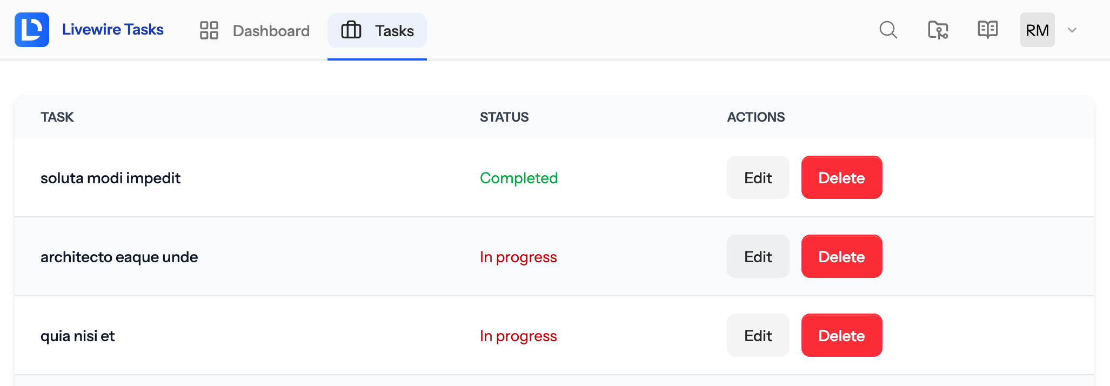
Task: Go to the Dashboard nav item
Action: tap(255, 30)
